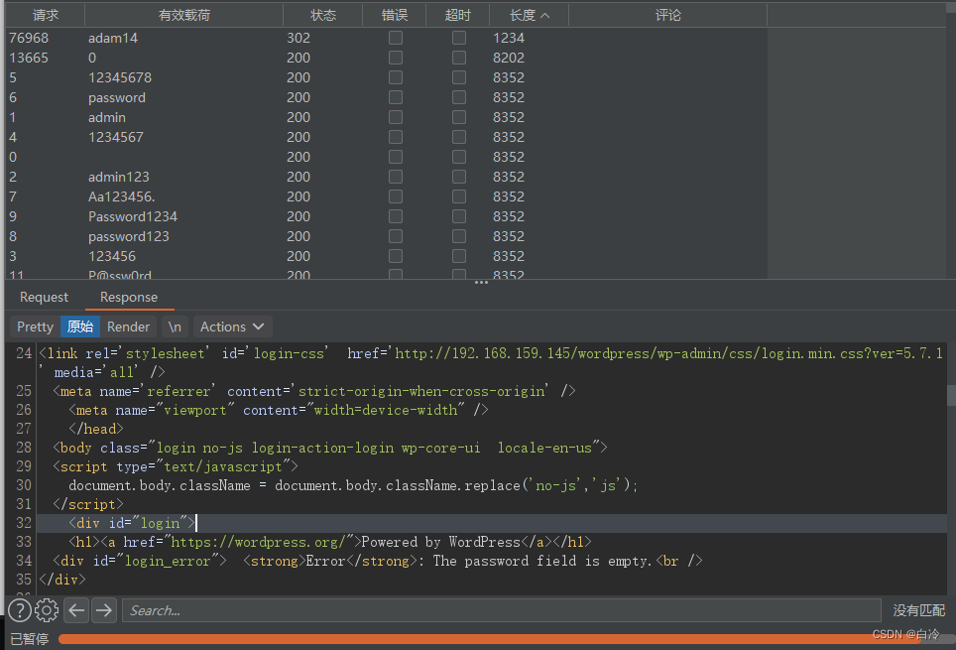The image size is (956, 650).
Task: Open the search settings gear icon
Action: pyautogui.click(x=46, y=609)
